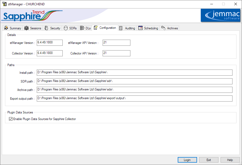Open the Archives tab
242x165 pixels.
pyautogui.click(x=170, y=28)
